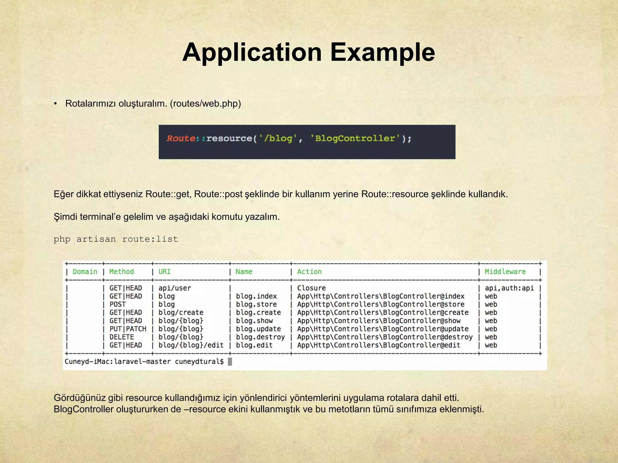Click 'Route' keyword in code snippet
618x463 pixels.
coord(181,138)
